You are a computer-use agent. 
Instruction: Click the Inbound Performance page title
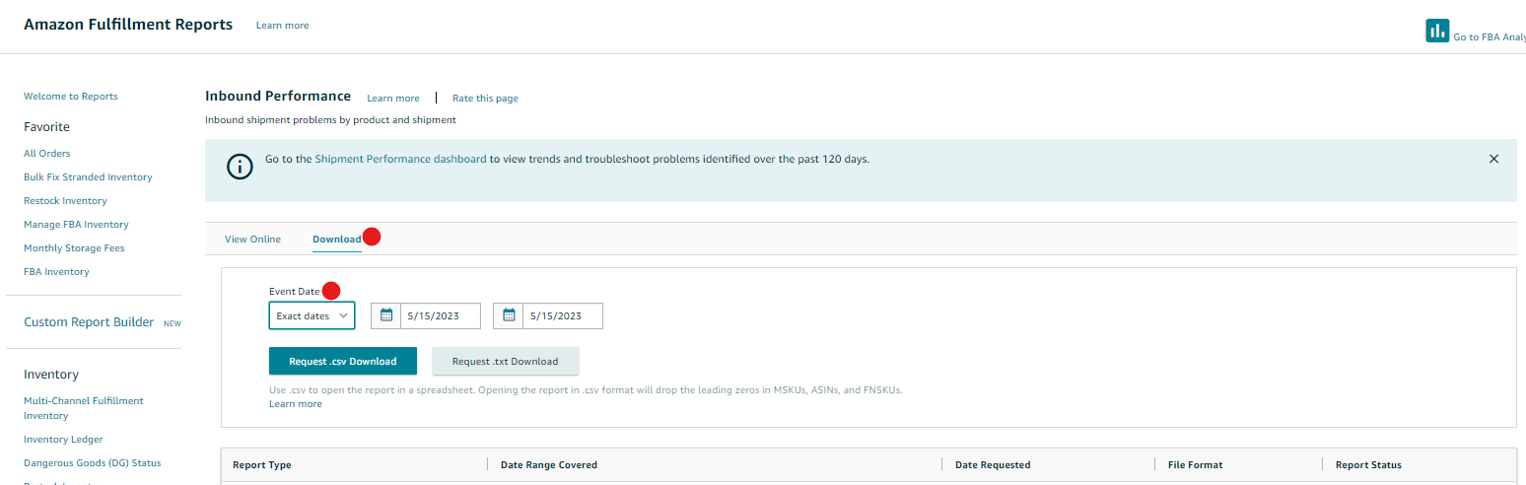pos(278,97)
